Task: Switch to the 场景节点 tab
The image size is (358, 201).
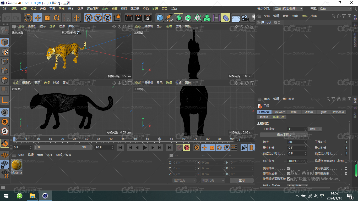Action: 279,117
